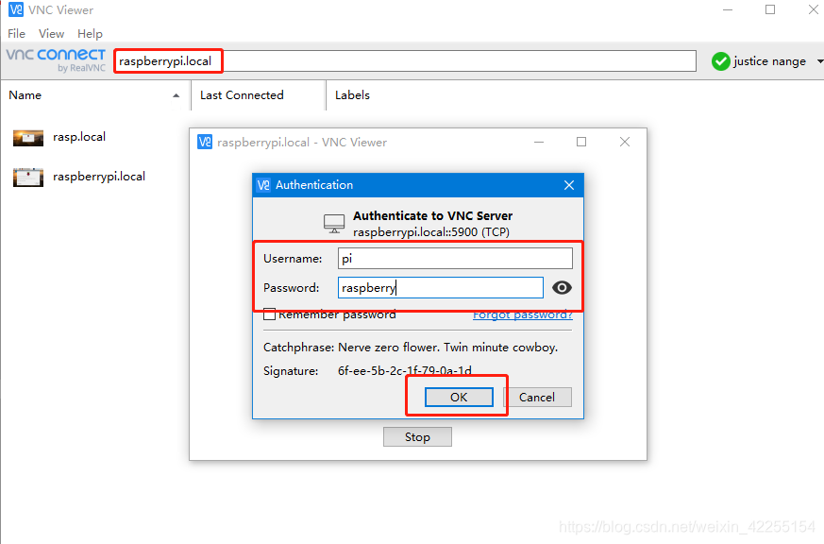Viewport: 824px width, 544px height.
Task: Click the Labels column header
Action: pyautogui.click(x=352, y=95)
